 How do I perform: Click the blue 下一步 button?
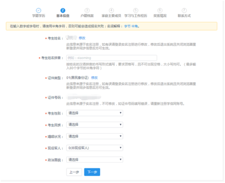pos(92,172)
